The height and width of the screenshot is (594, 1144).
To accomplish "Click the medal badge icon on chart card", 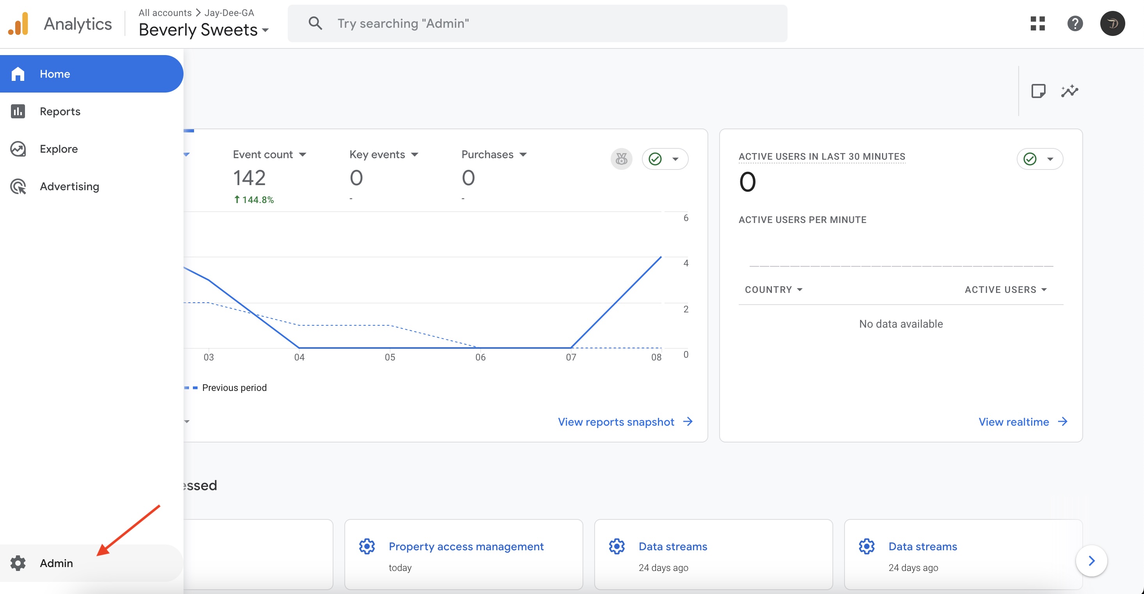I will (x=621, y=159).
